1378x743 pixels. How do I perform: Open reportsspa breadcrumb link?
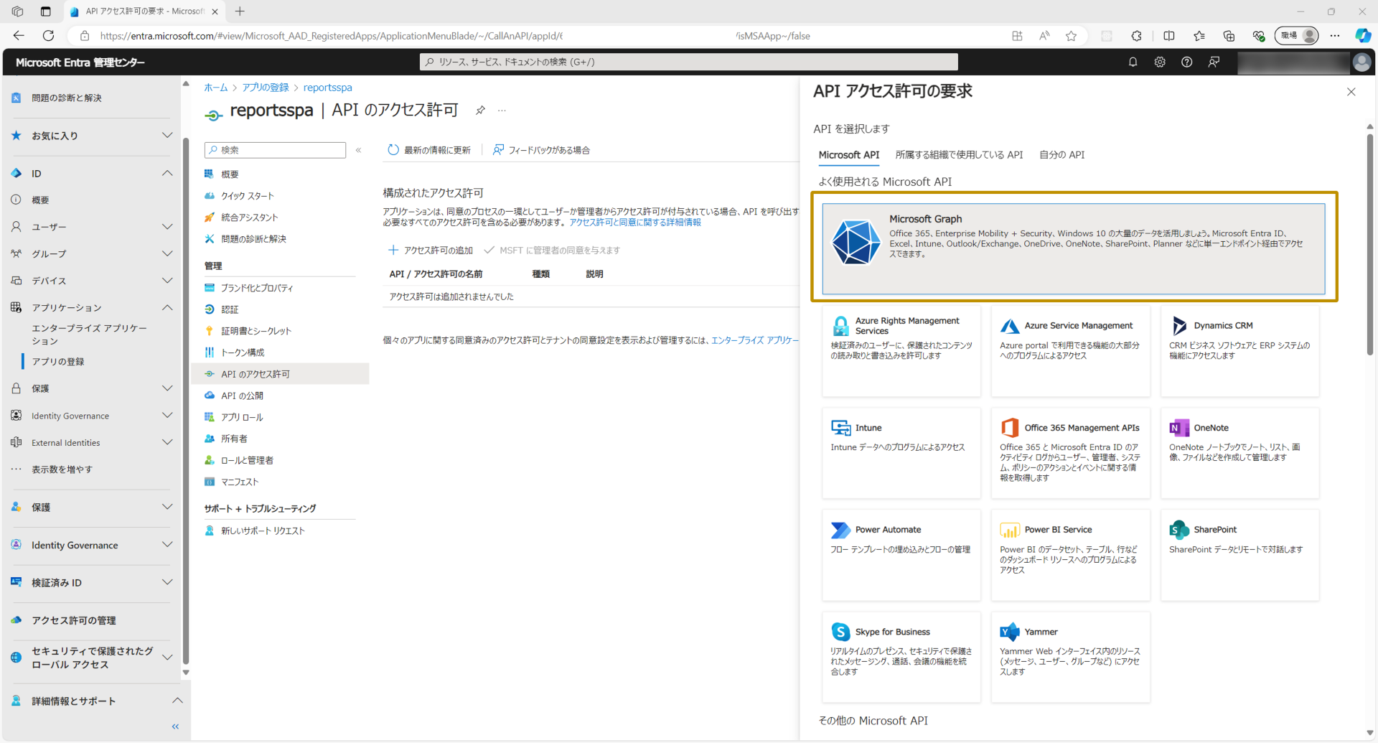click(327, 88)
